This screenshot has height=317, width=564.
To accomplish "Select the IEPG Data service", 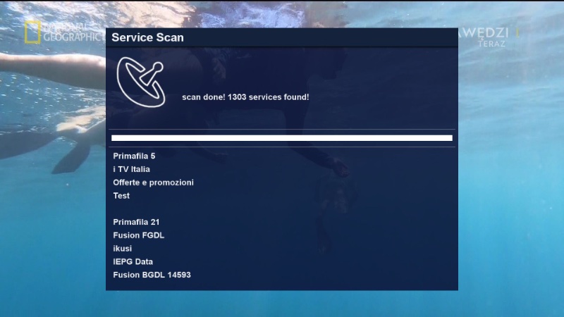I will (x=133, y=261).
